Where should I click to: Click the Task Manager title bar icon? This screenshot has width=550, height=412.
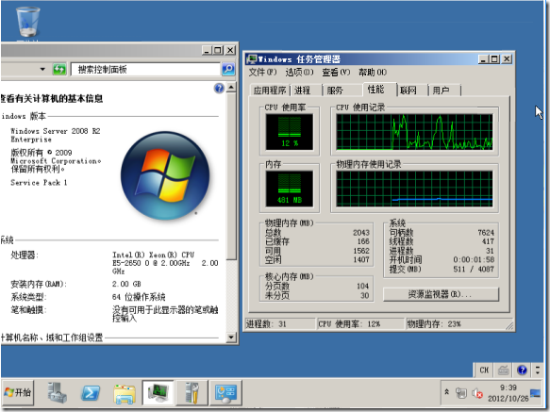(252, 58)
